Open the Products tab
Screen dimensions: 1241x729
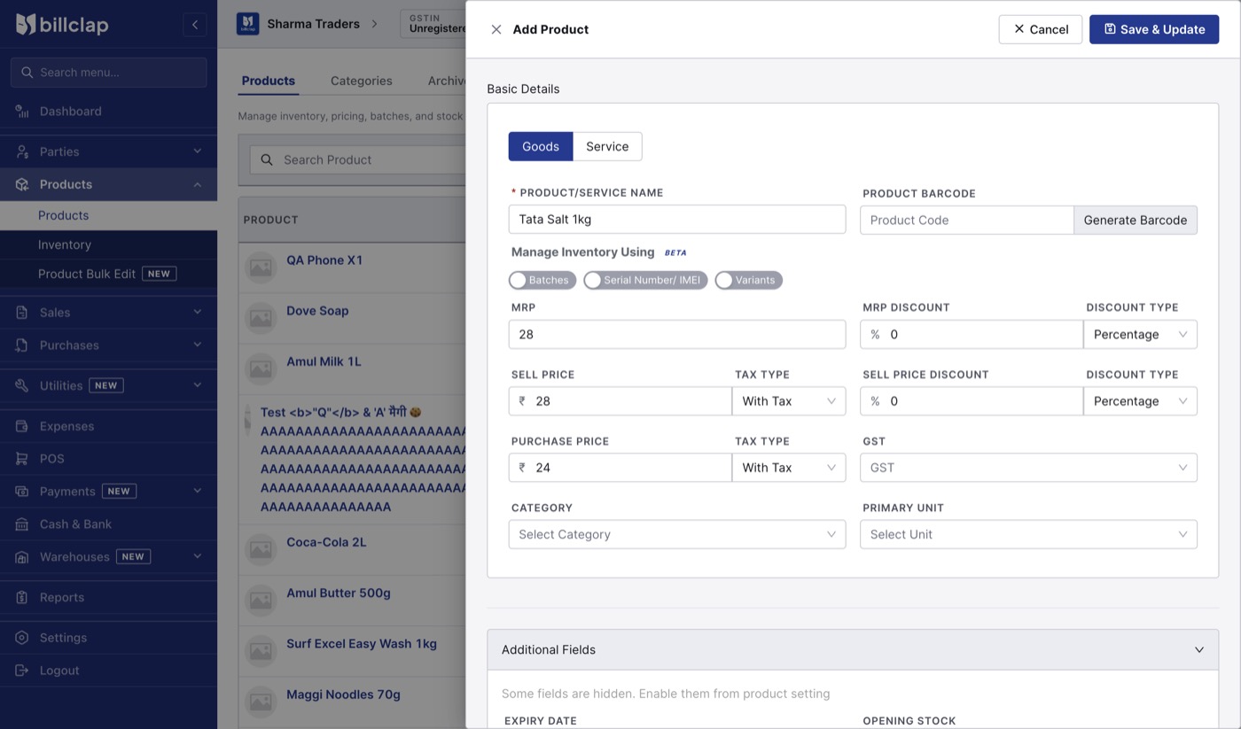(268, 81)
